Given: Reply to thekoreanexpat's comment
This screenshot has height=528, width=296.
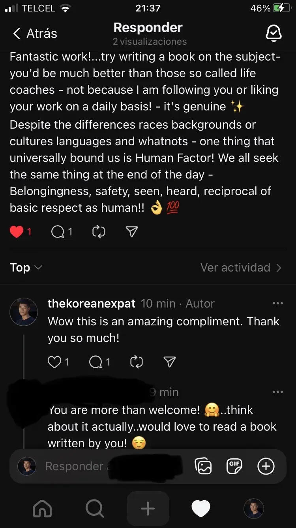Looking at the screenshot, I should [x=96, y=362].
